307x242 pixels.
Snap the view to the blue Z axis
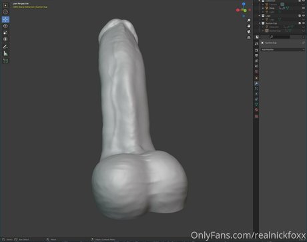click(244, 4)
